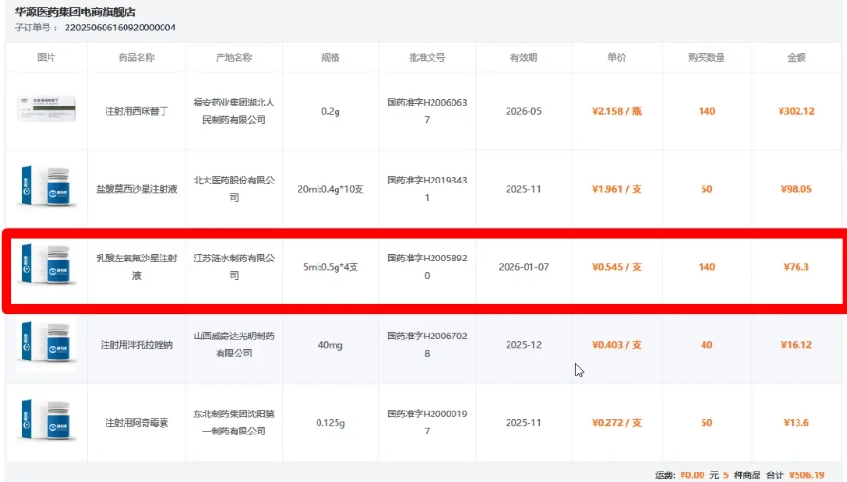This screenshot has height=482, width=847.
Task: Open thumbnail image for 乳酸左氧氟沙星注射液
Action: pos(47,265)
